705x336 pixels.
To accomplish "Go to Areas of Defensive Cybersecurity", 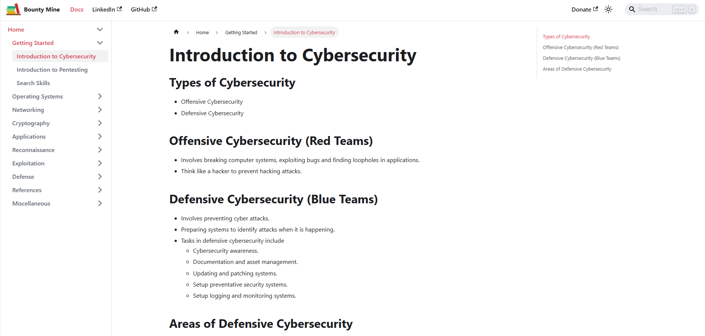I will pyautogui.click(x=577, y=69).
